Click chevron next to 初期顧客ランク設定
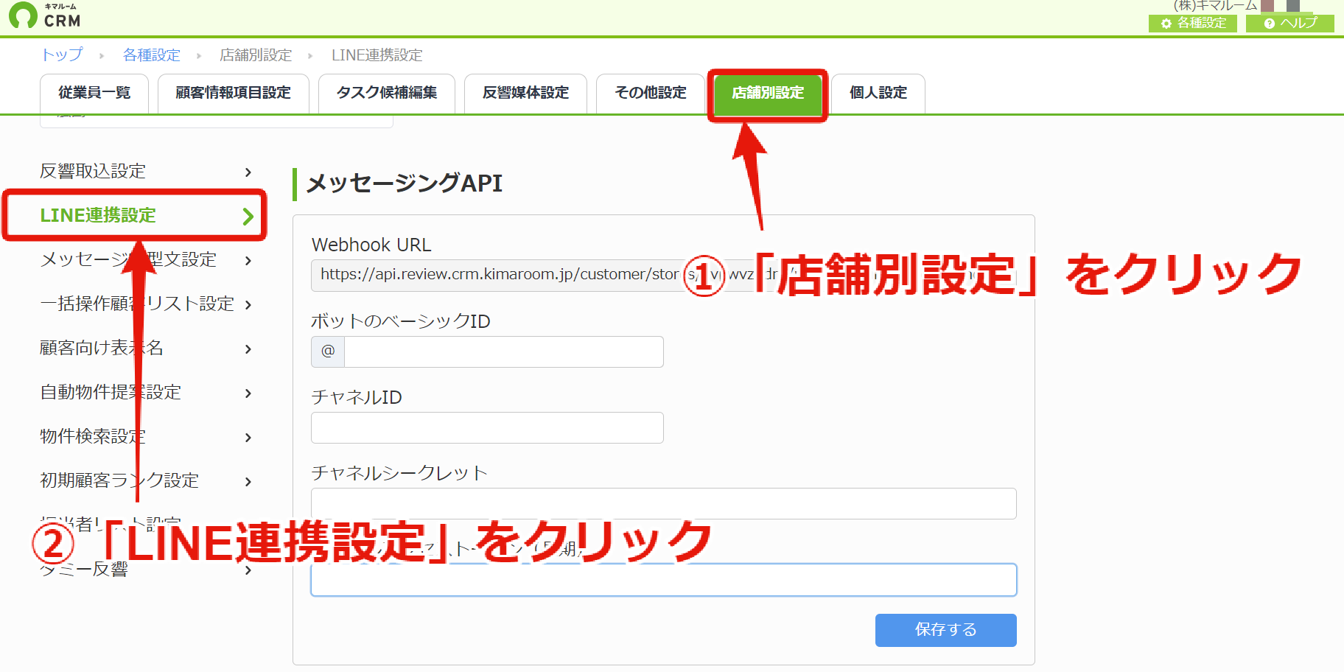 pos(248,482)
